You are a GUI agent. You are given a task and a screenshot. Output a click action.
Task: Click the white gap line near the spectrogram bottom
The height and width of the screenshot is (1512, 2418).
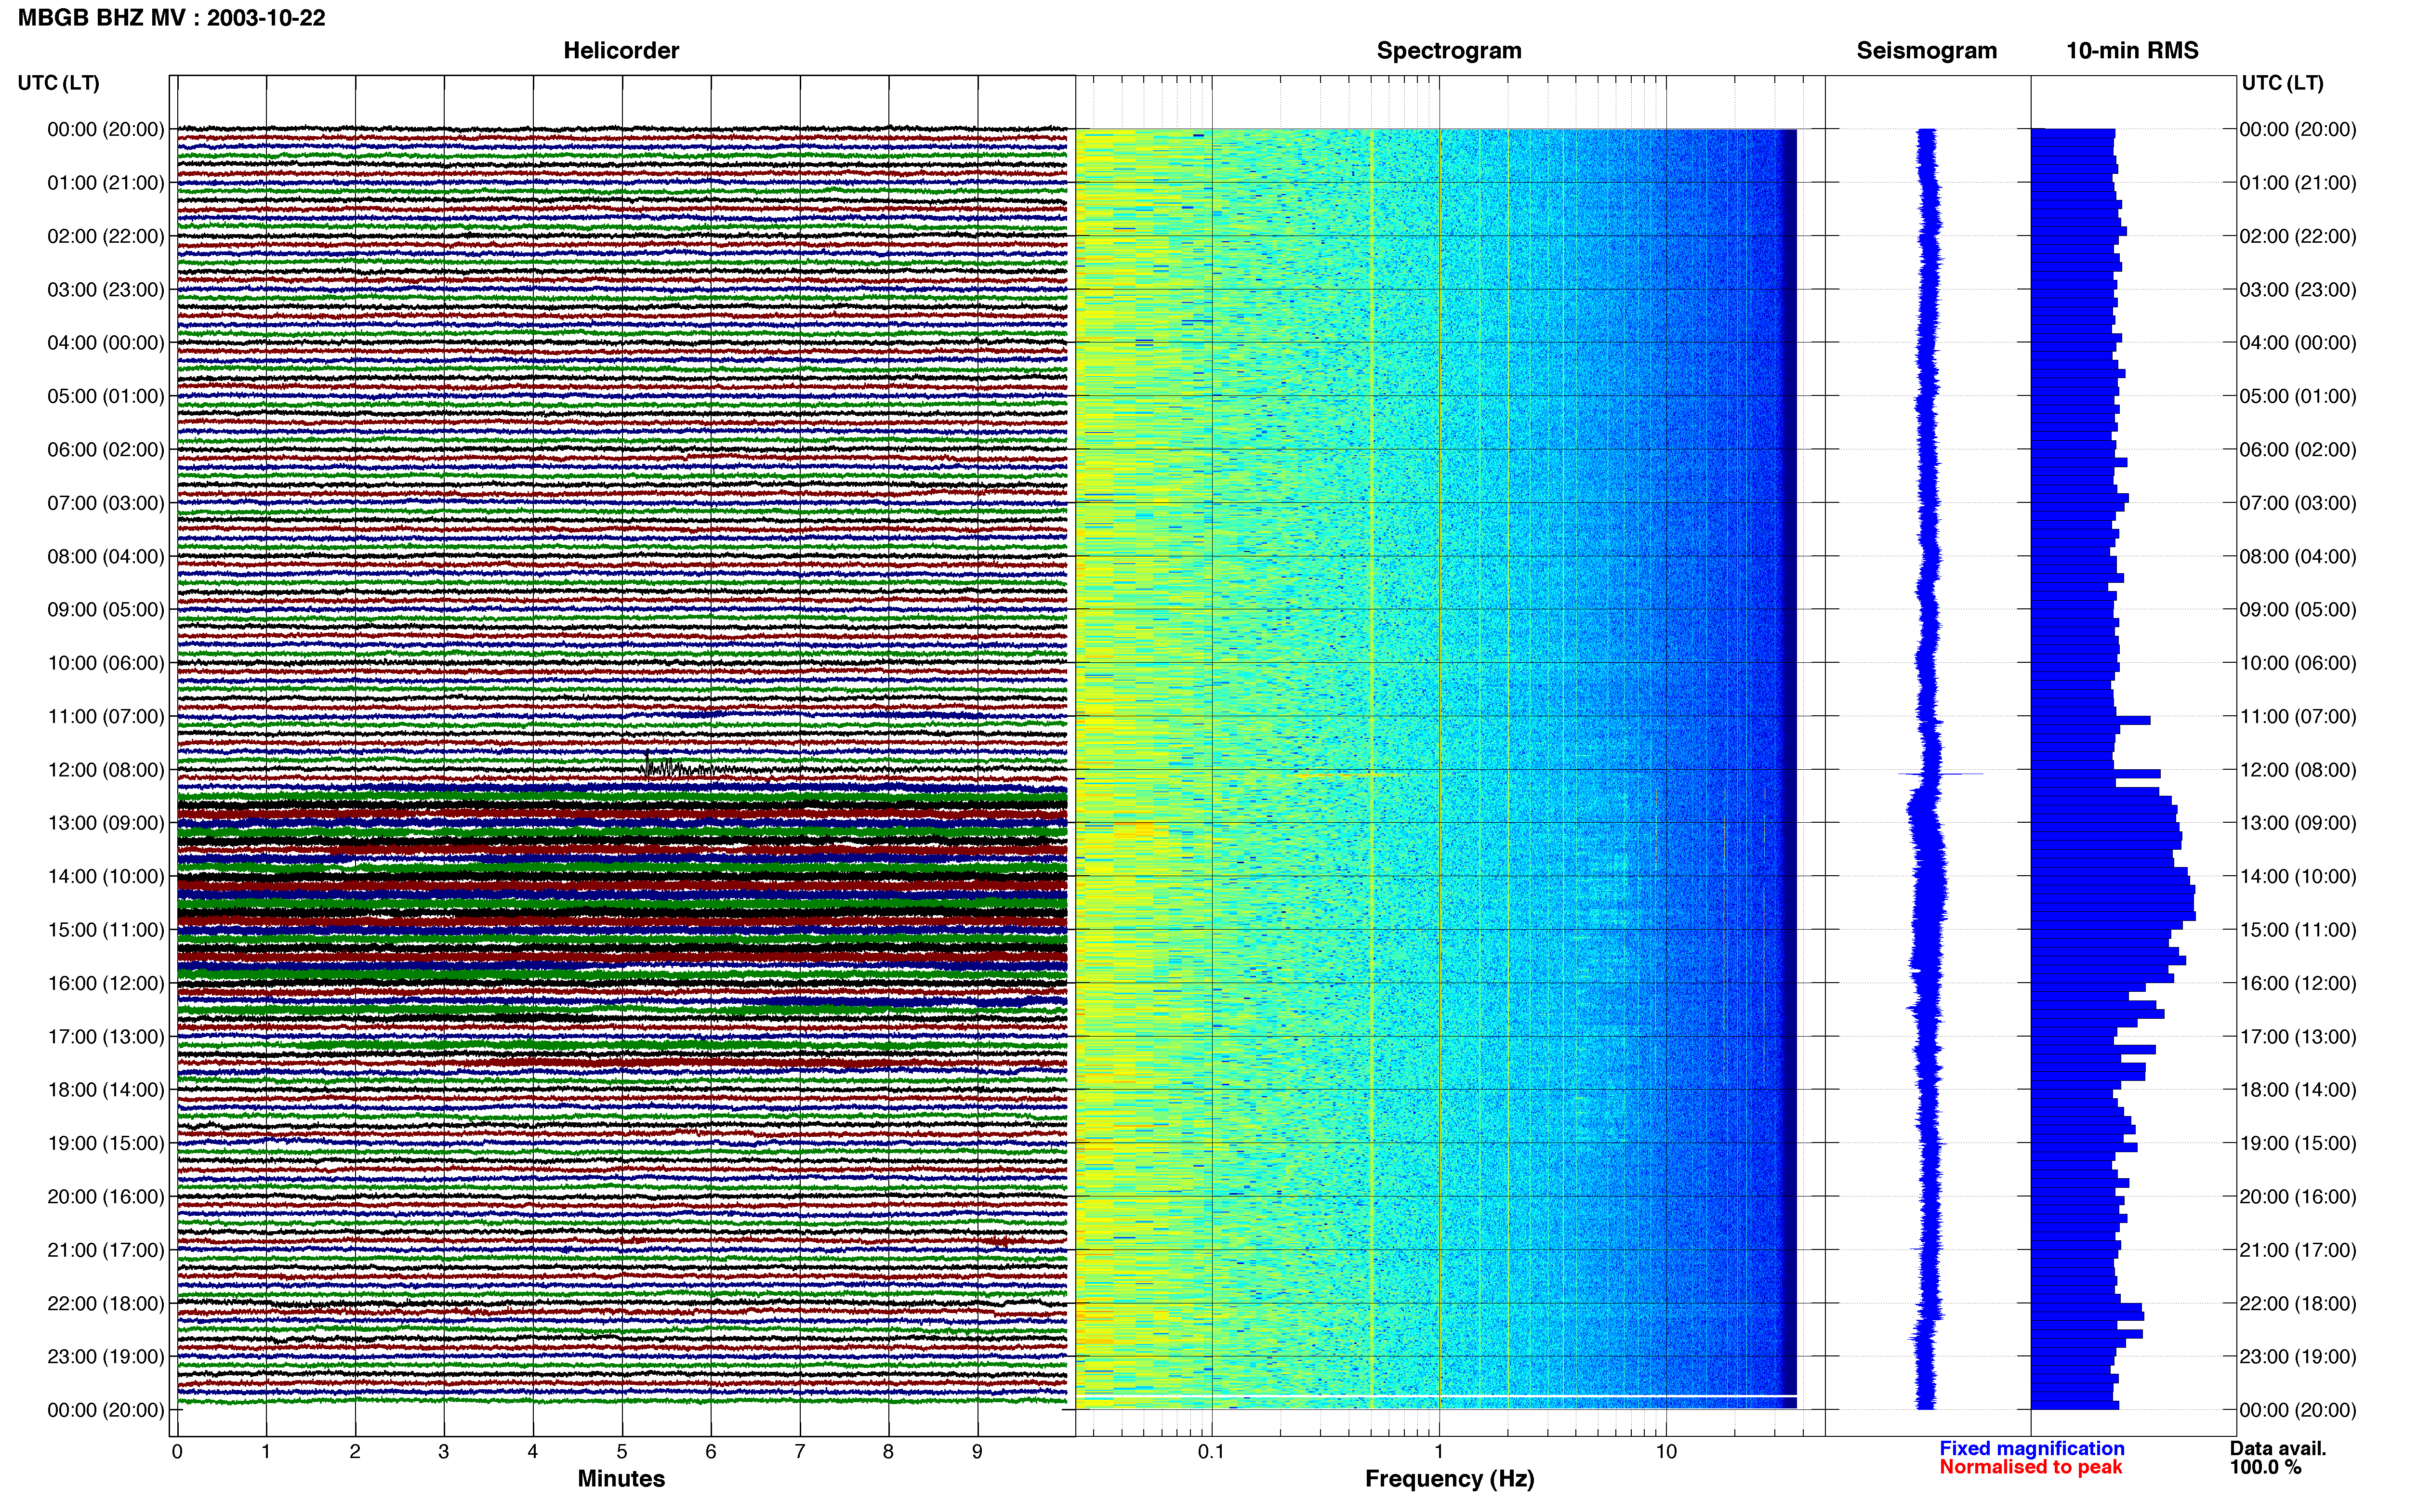coord(1438,1395)
